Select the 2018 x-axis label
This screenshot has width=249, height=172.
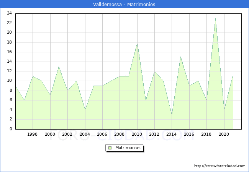tap(206, 134)
